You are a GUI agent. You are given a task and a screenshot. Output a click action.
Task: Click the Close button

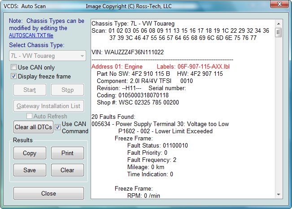48,193
